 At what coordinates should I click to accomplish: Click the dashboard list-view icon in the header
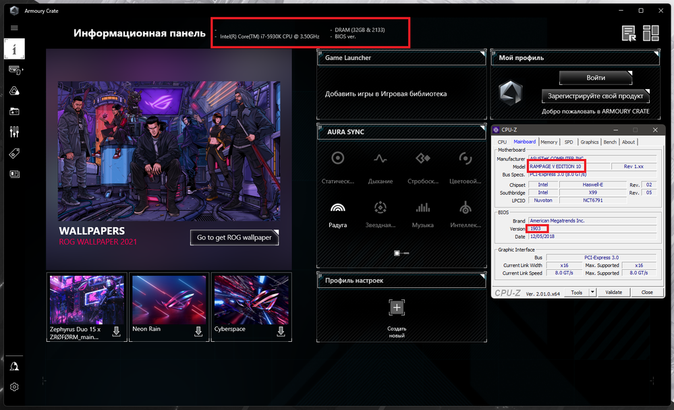pos(629,33)
